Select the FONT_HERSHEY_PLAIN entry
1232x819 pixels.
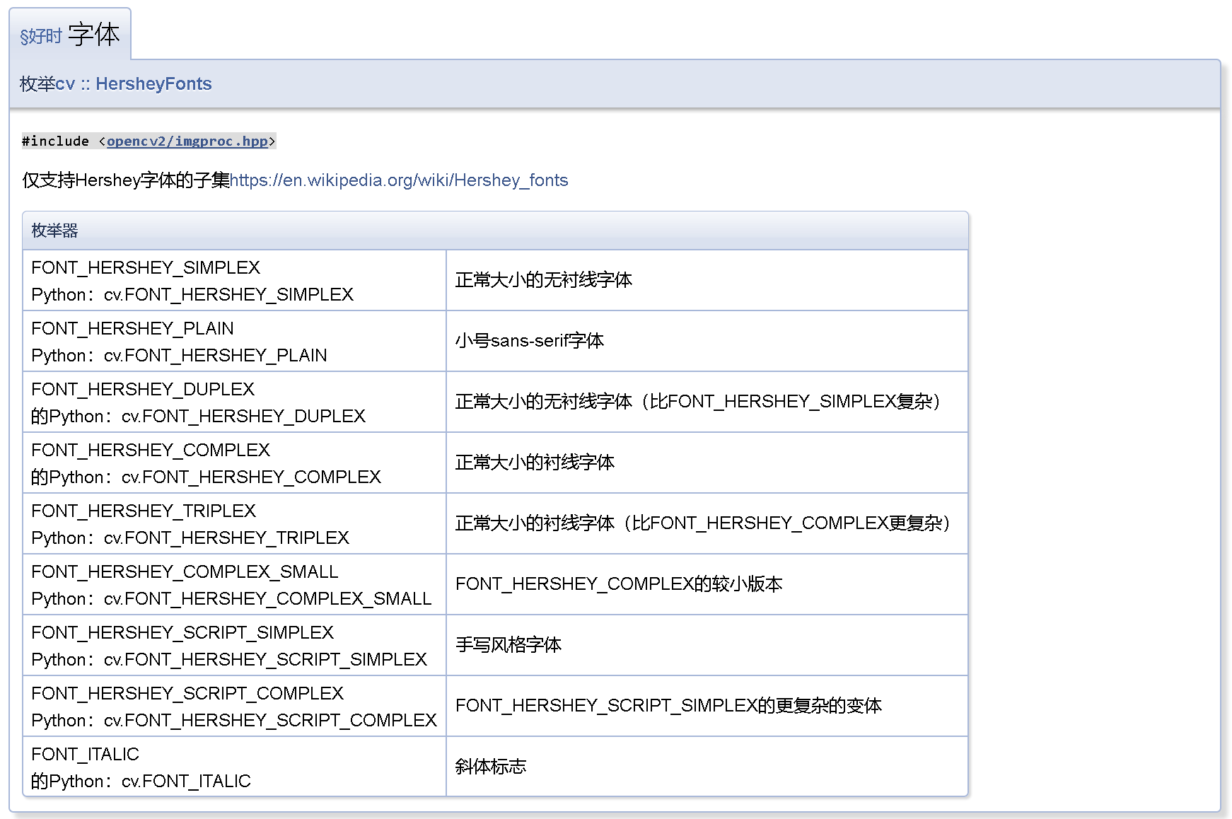pos(132,328)
